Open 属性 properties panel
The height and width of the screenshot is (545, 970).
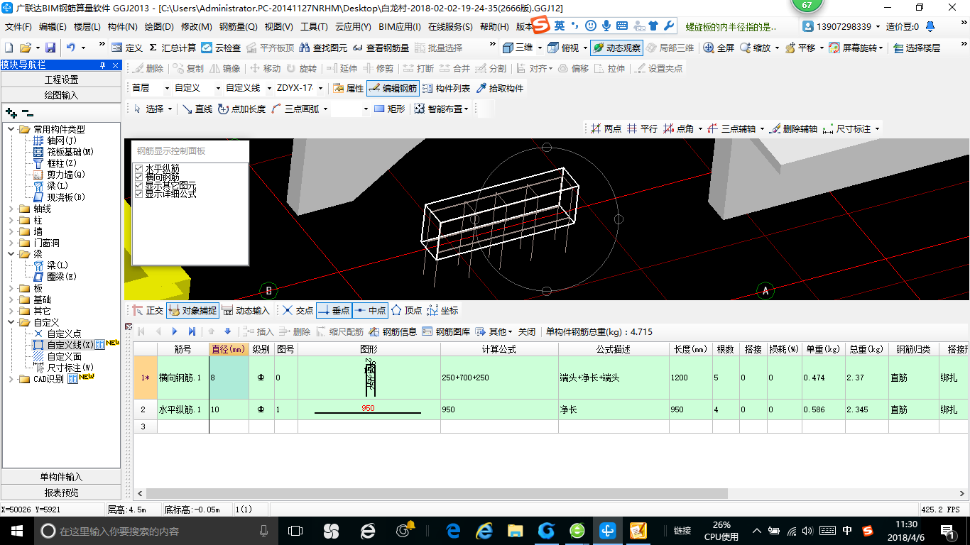[348, 89]
